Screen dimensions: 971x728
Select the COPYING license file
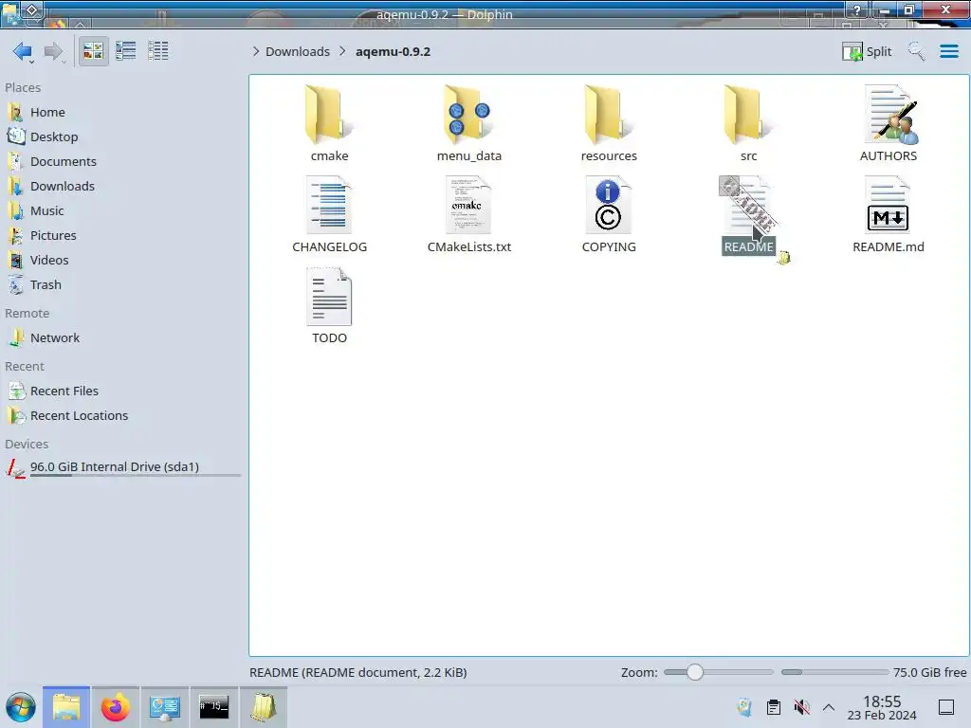tap(609, 215)
